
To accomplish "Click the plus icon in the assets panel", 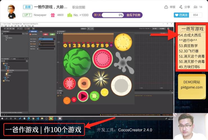I will coord(2,61).
